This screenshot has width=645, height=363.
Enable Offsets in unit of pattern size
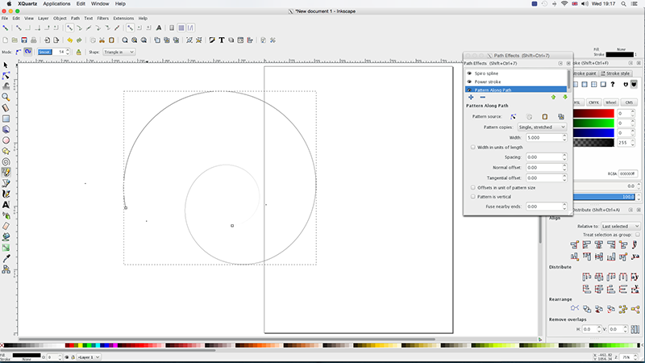tap(473, 188)
